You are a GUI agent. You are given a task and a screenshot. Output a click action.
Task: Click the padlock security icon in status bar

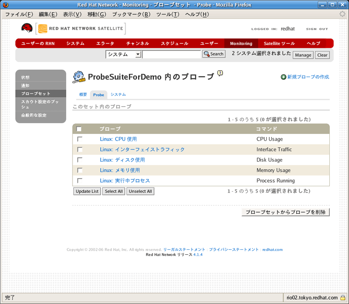(343, 298)
